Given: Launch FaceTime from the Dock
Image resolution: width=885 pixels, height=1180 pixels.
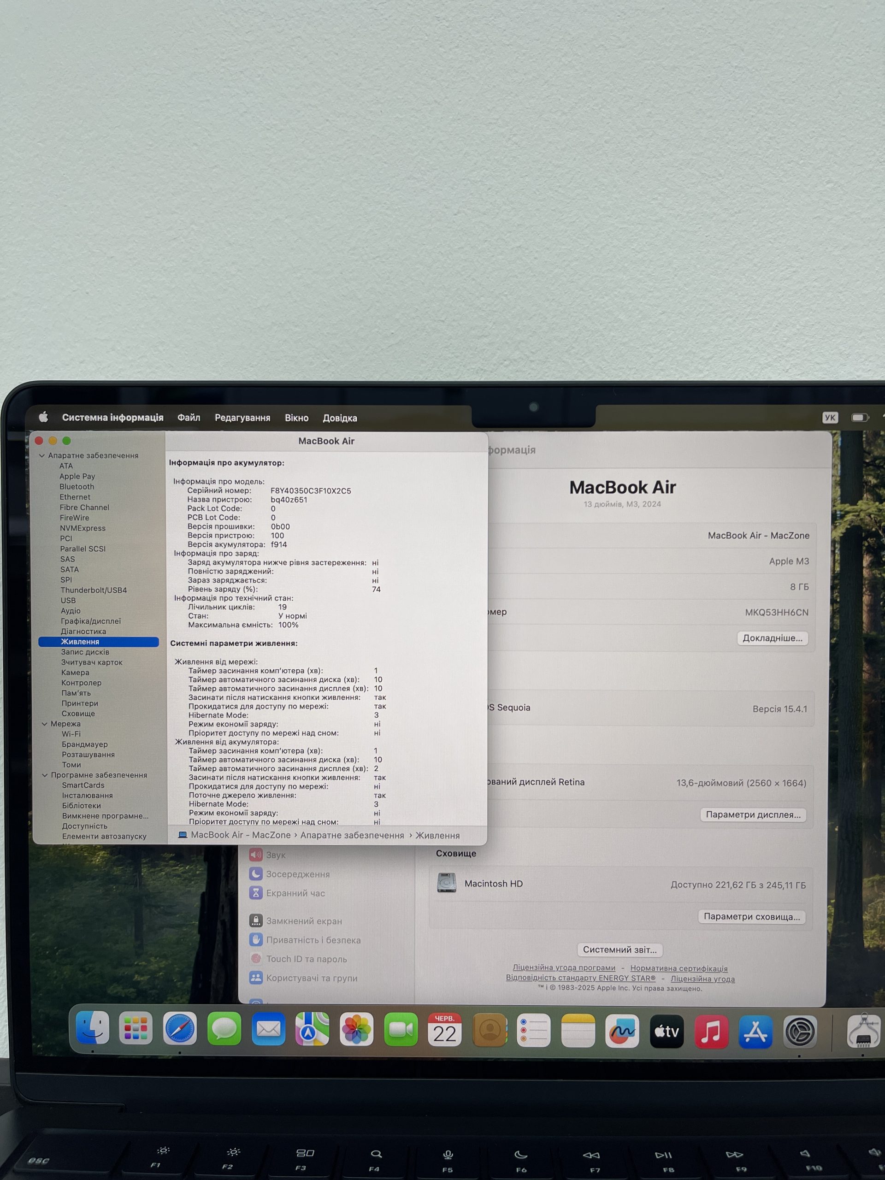Looking at the screenshot, I should click(401, 1029).
